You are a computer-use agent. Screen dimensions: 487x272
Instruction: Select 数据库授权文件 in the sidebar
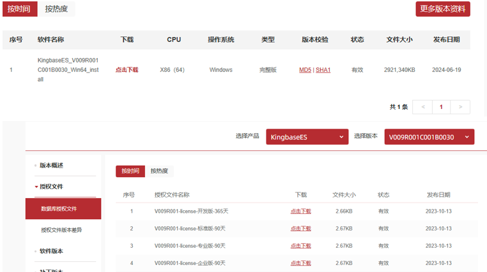(59, 208)
